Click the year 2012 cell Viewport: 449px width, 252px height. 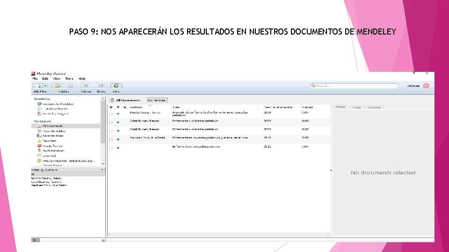[x=267, y=138]
